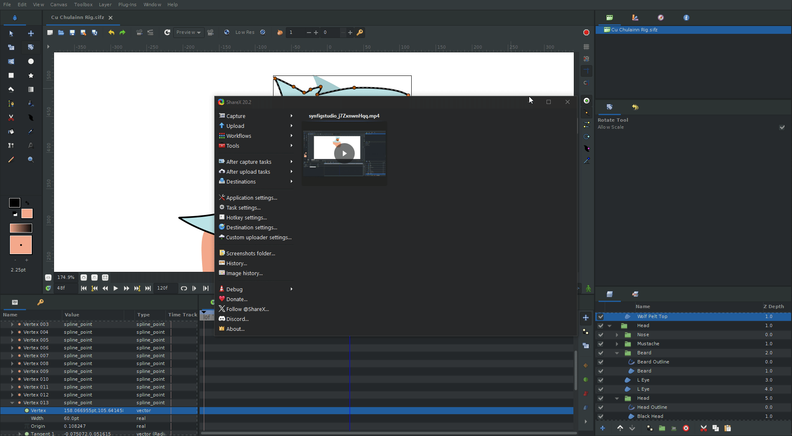Expand ShareX Capture submenu

[x=256, y=116]
